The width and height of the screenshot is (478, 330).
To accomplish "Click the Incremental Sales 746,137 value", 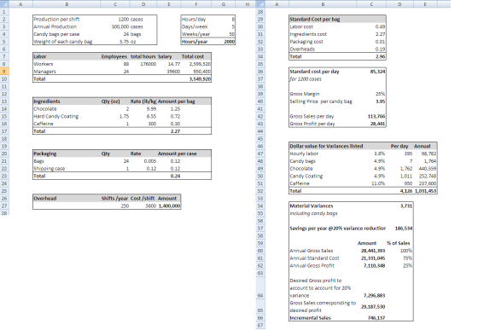I will click(371, 318).
